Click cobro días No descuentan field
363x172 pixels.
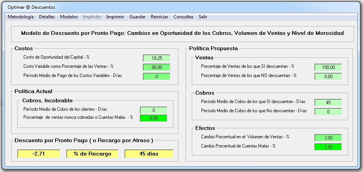(328, 112)
